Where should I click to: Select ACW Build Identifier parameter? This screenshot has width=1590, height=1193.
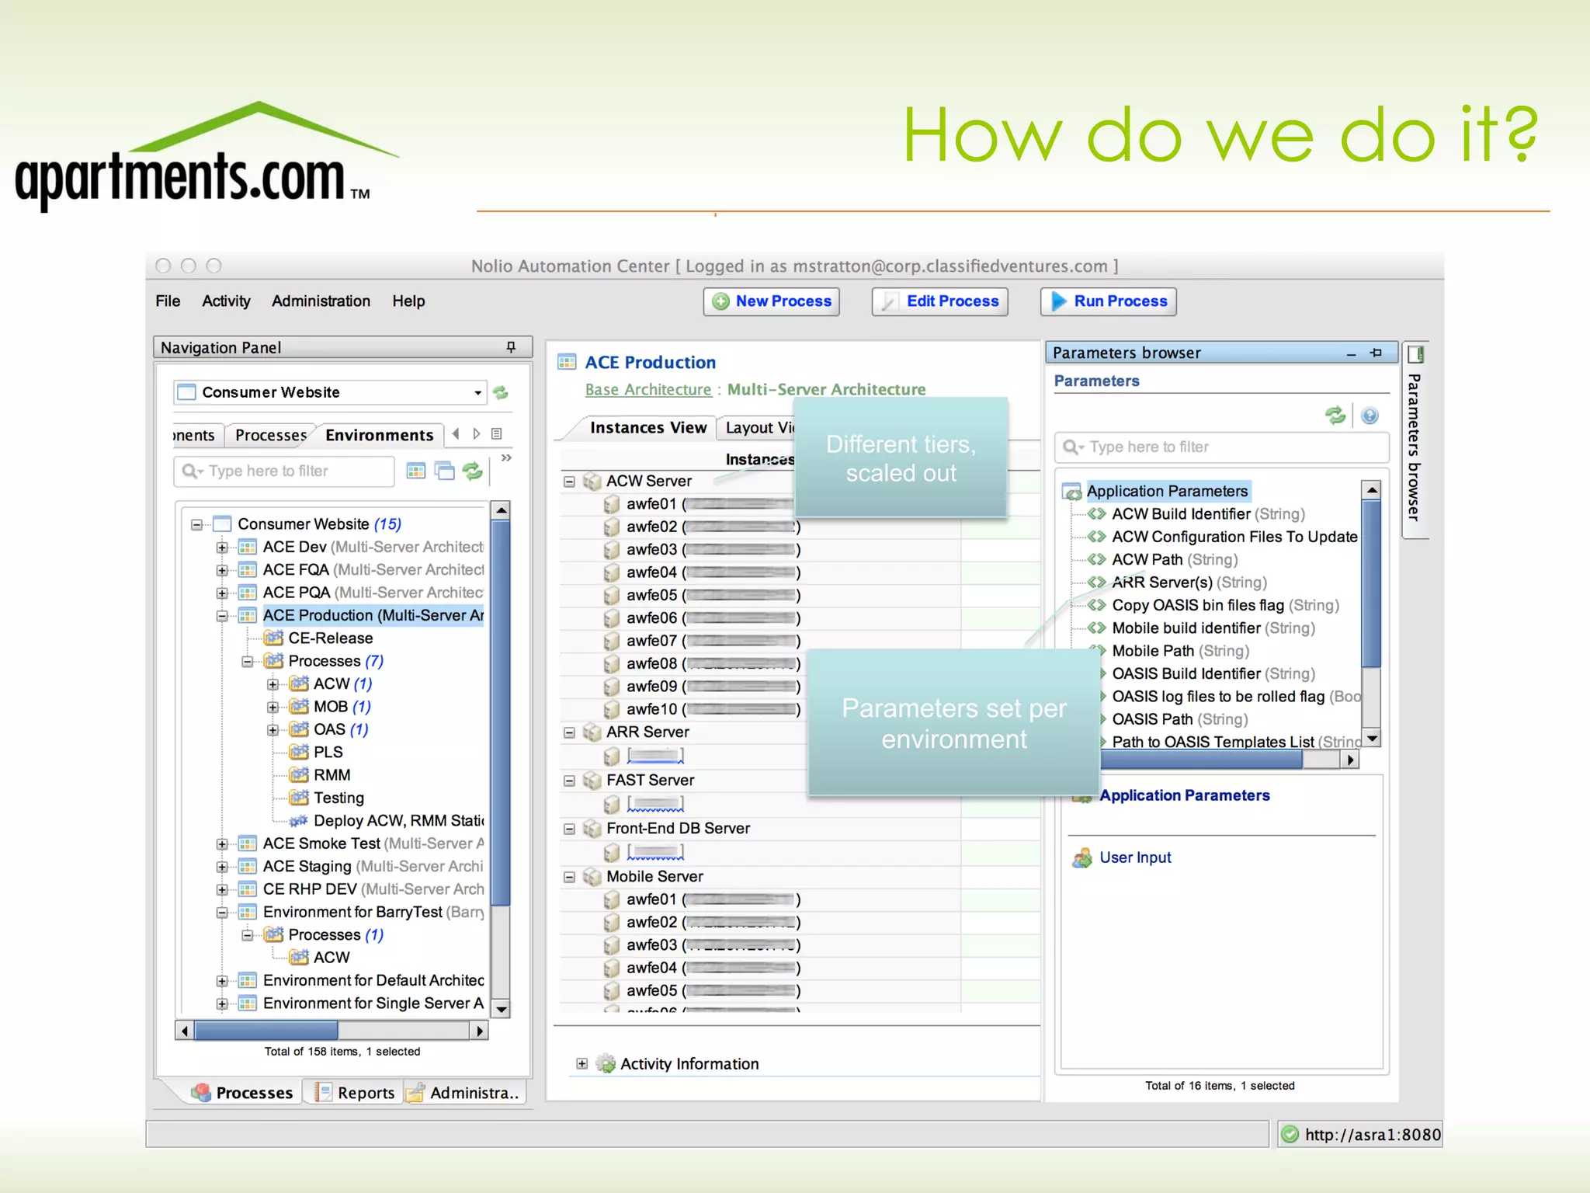[1196, 514]
